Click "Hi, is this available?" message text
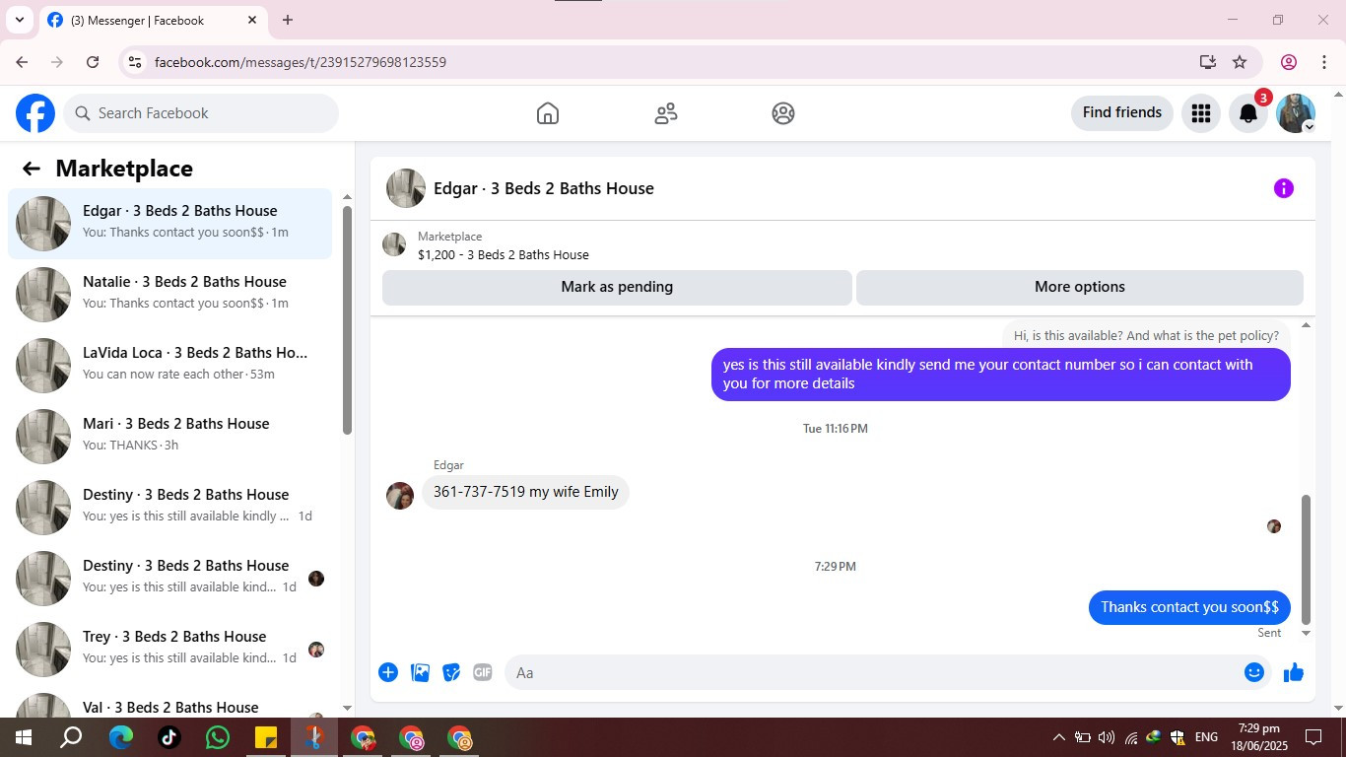This screenshot has width=1346, height=757. pos(1146,335)
